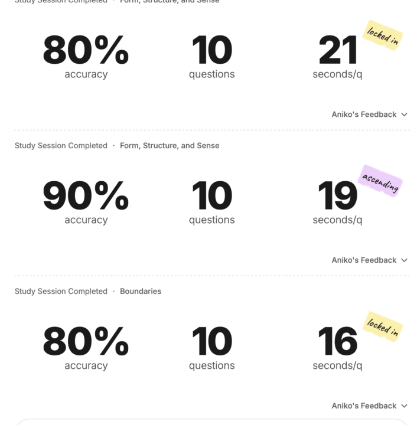This screenshot has width=417, height=425.
Task: Select 10 questions in the 90% accuracy session
Action: (211, 202)
